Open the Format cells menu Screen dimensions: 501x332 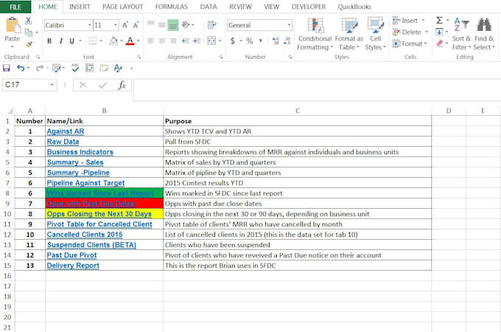(410, 44)
